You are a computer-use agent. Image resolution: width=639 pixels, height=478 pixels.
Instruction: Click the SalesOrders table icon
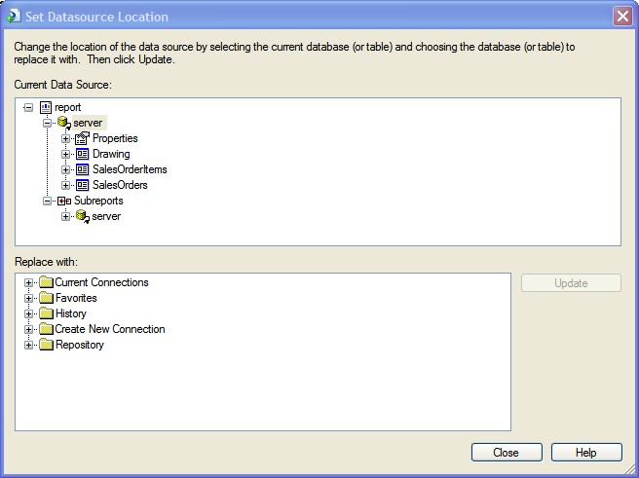[x=82, y=185]
